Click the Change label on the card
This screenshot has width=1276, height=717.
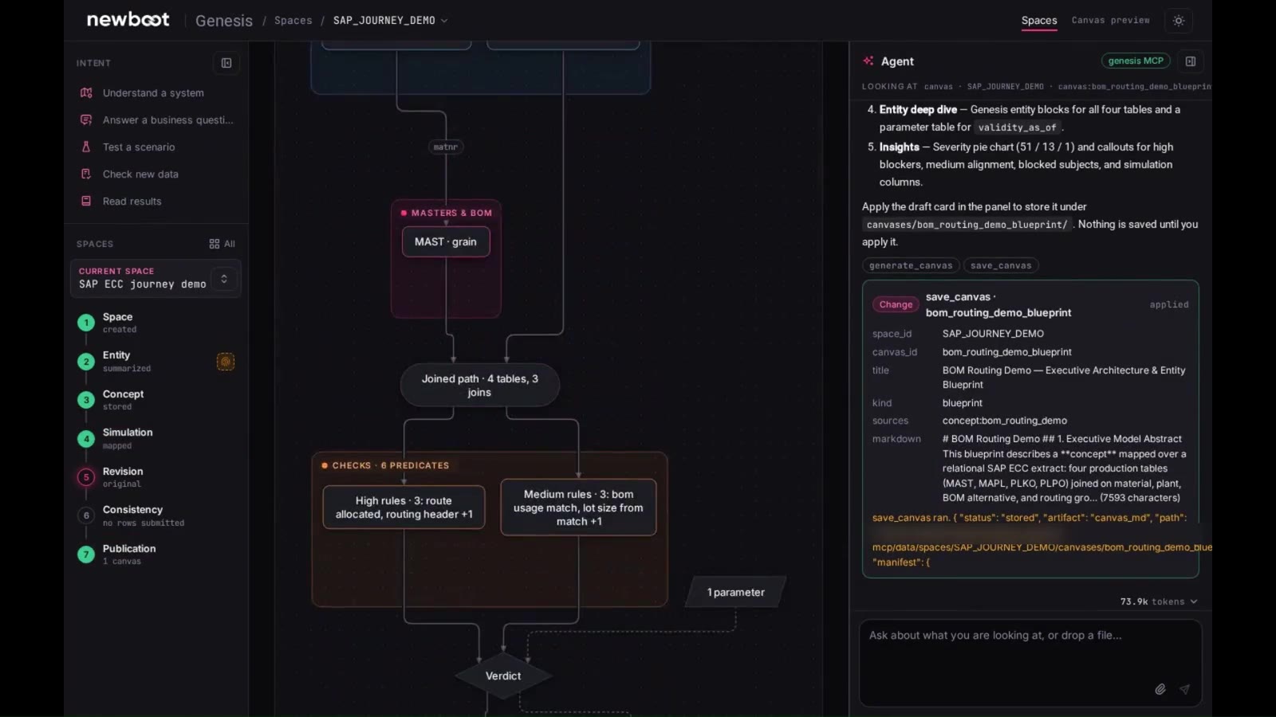click(x=896, y=304)
